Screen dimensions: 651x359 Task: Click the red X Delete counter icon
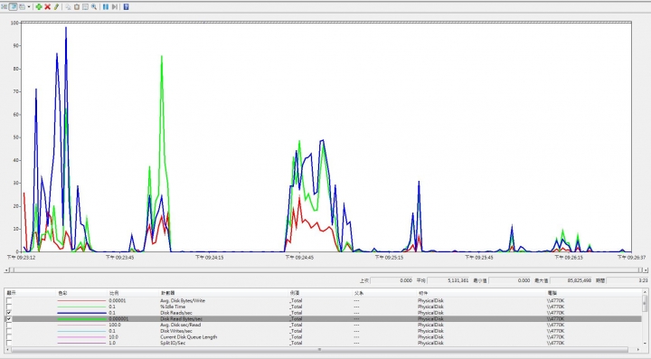click(47, 6)
